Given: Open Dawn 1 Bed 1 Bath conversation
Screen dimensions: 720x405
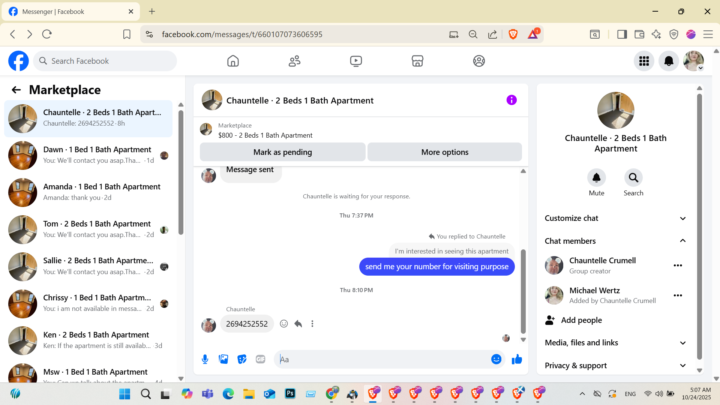Looking at the screenshot, I should pos(88,155).
